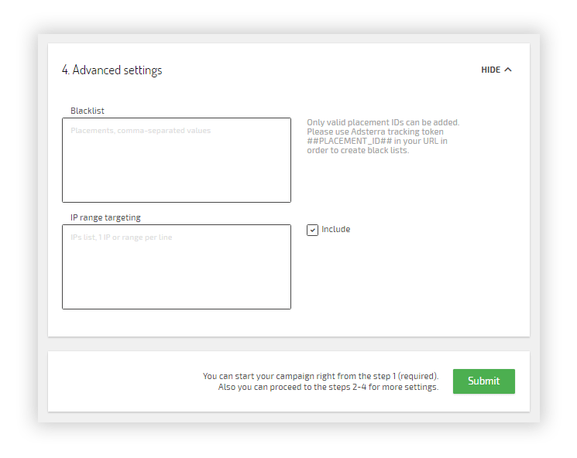Image resolution: width=577 pixels, height=458 pixels.
Task: Untick the Include checkbox
Action: pyautogui.click(x=312, y=230)
